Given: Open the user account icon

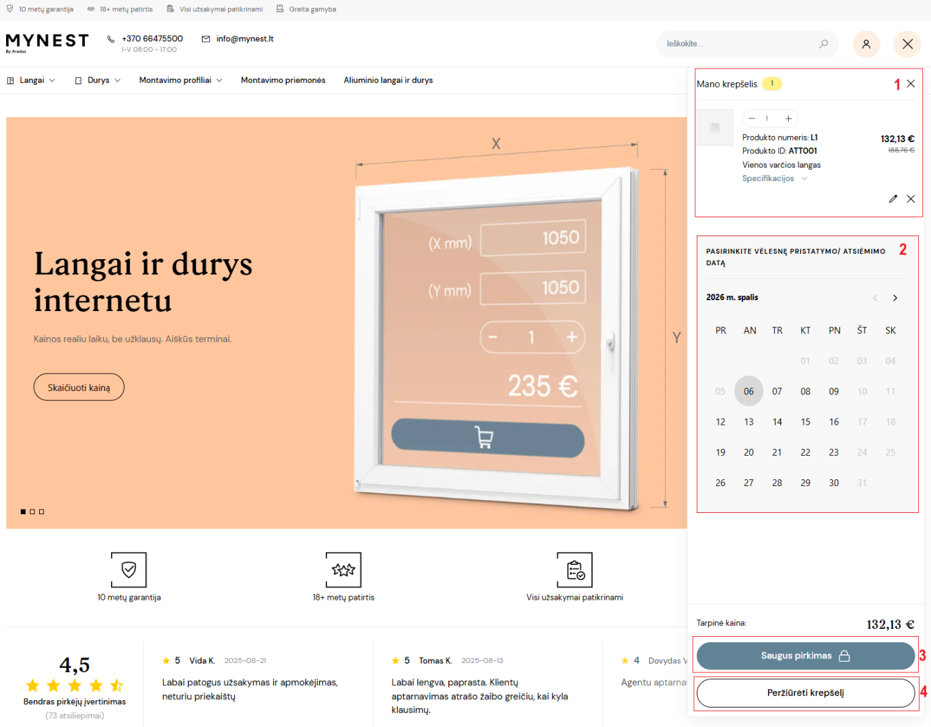Looking at the screenshot, I should [x=866, y=44].
